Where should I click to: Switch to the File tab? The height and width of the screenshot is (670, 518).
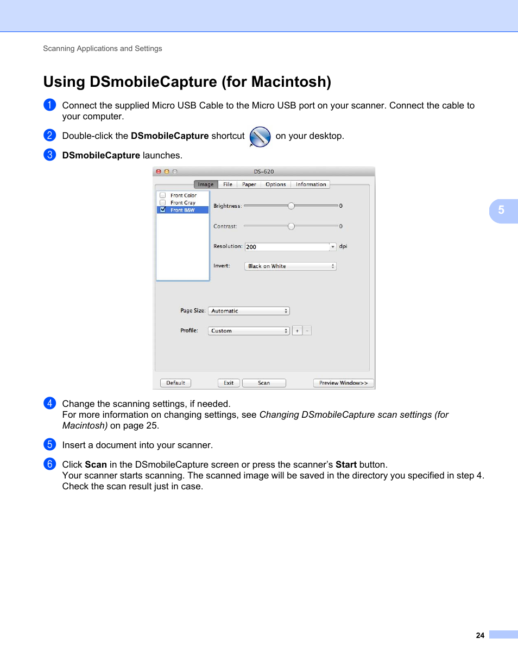tap(228, 184)
